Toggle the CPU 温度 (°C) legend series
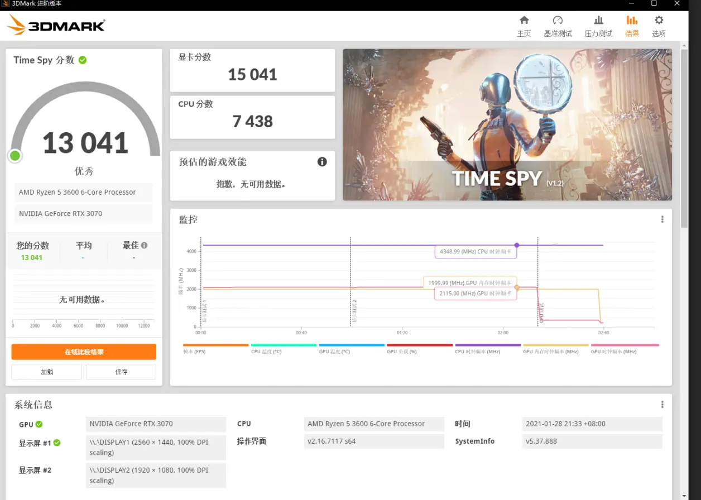This screenshot has height=500, width=701. click(x=284, y=348)
